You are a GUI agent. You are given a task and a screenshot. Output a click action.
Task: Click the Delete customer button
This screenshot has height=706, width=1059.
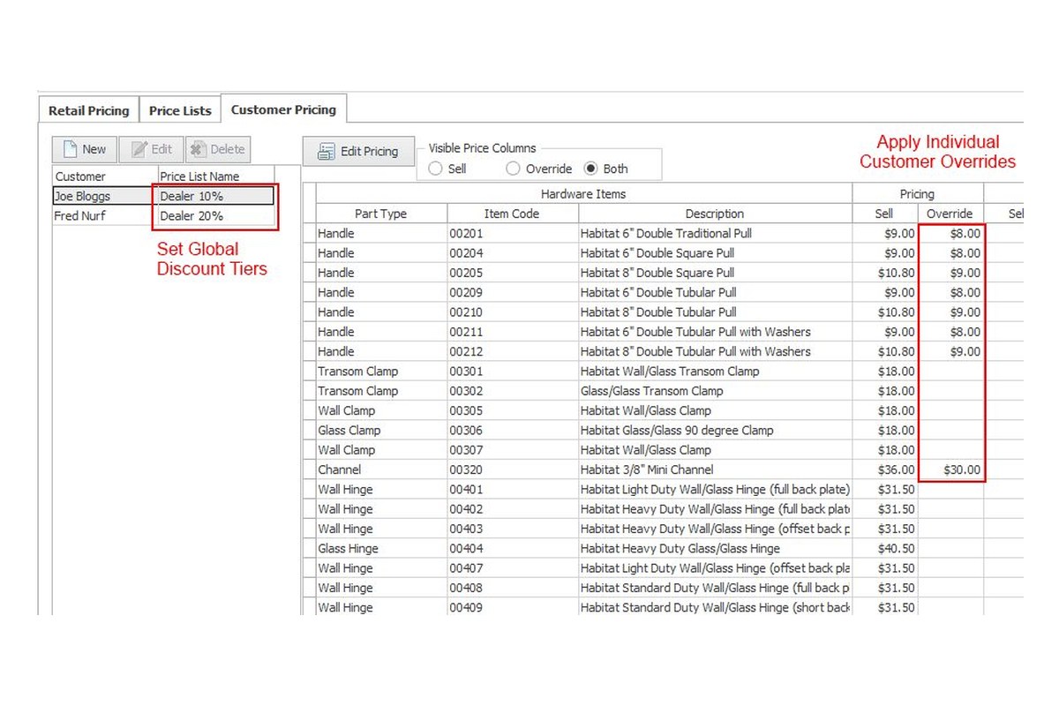[218, 149]
